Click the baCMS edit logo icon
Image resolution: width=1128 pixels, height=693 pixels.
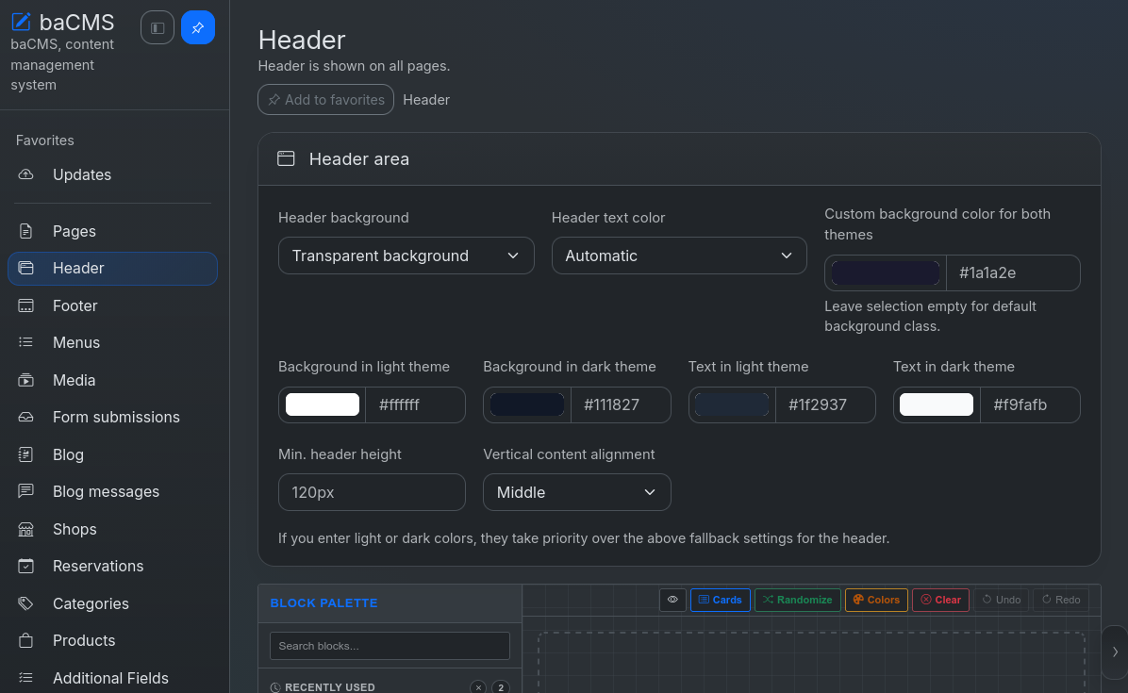pyautogui.click(x=21, y=22)
